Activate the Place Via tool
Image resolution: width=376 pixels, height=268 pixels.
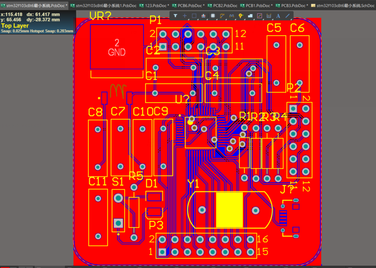(x=240, y=15)
